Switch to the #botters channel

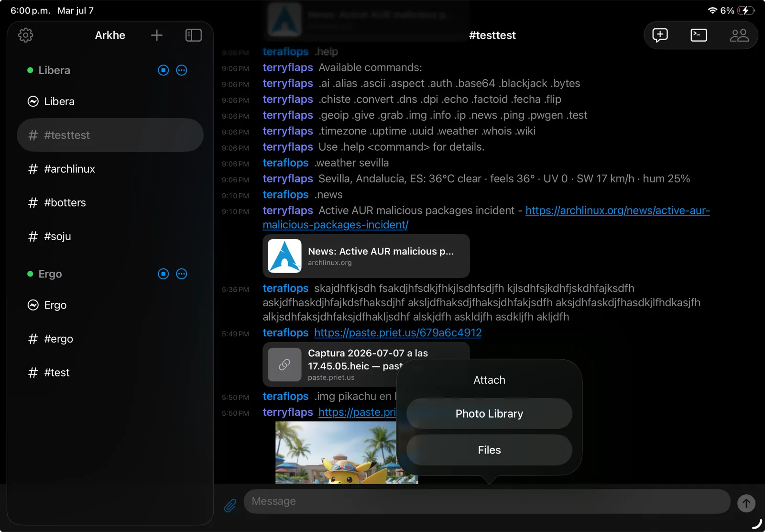pos(110,203)
